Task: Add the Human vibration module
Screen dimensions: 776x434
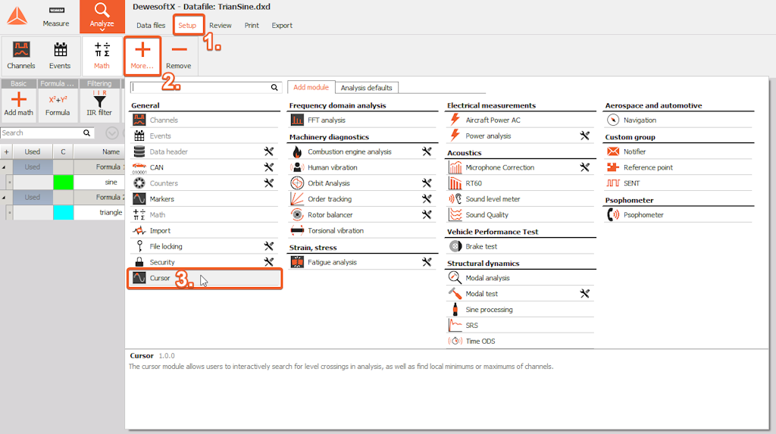Action: coord(362,167)
